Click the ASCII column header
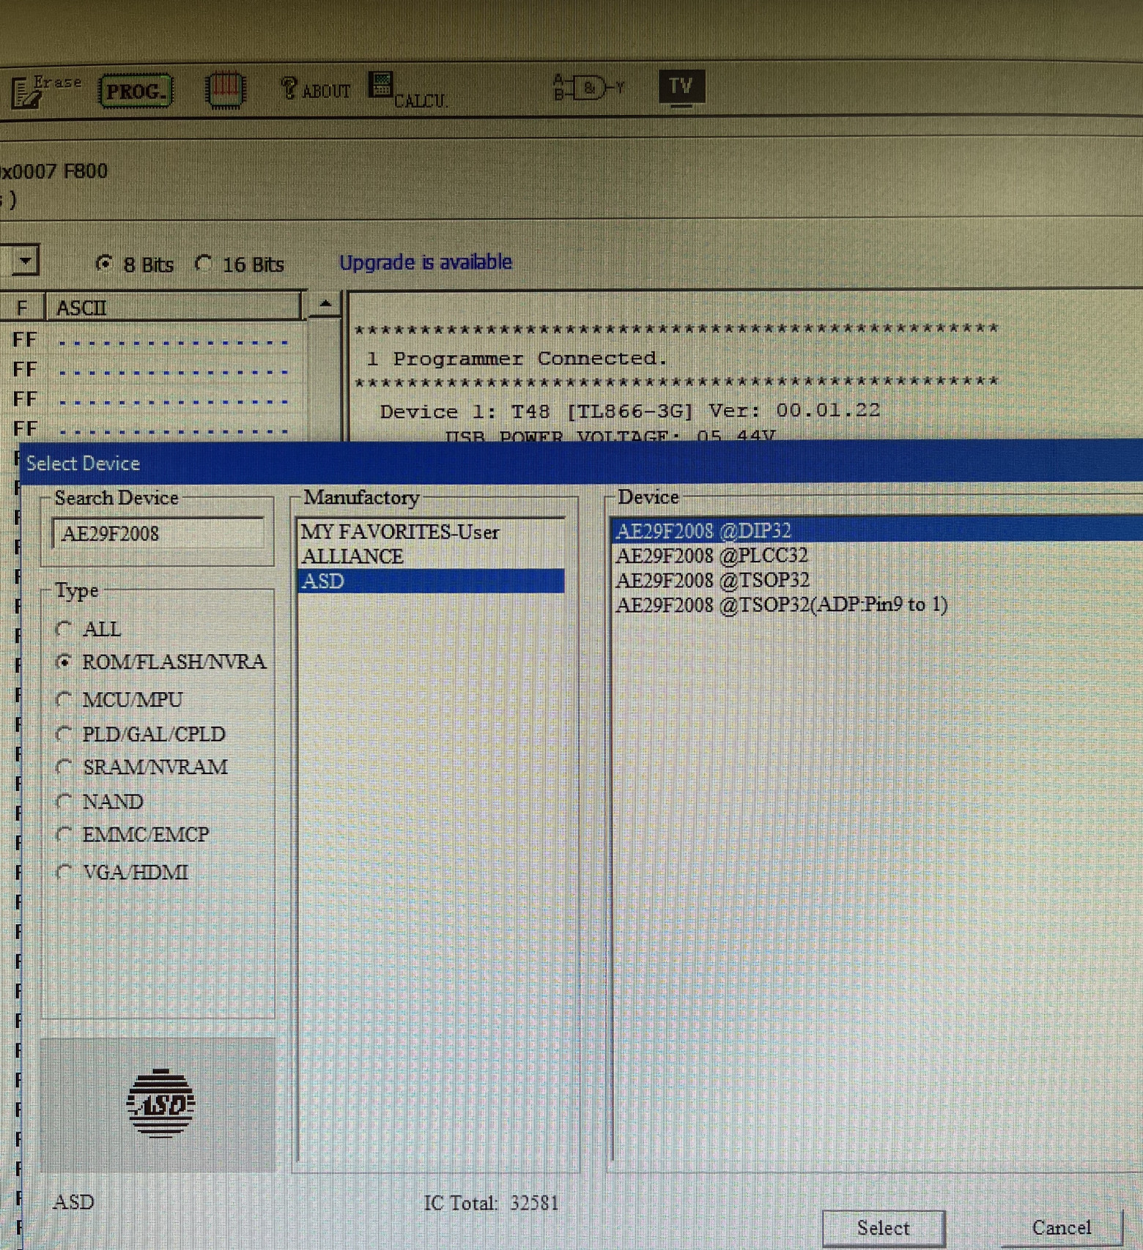The width and height of the screenshot is (1143, 1250). pos(174,308)
